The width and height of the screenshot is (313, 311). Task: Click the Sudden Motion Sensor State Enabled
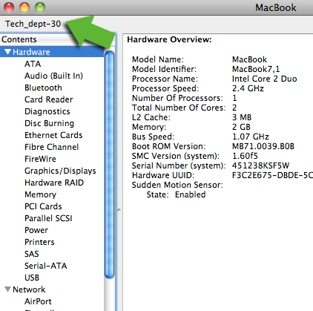(x=190, y=194)
